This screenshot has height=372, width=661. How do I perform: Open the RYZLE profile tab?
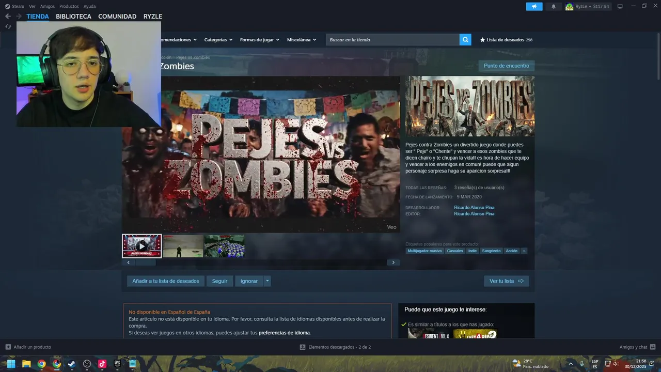point(152,17)
